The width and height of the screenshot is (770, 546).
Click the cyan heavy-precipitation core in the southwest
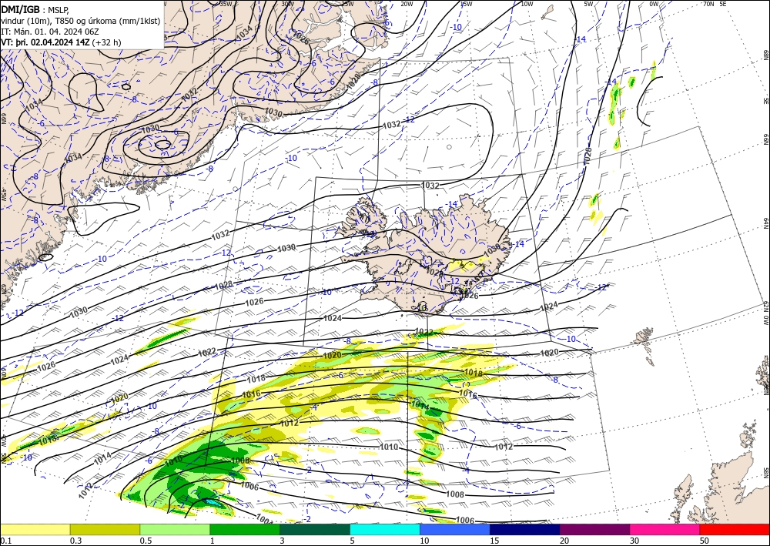tap(213, 502)
